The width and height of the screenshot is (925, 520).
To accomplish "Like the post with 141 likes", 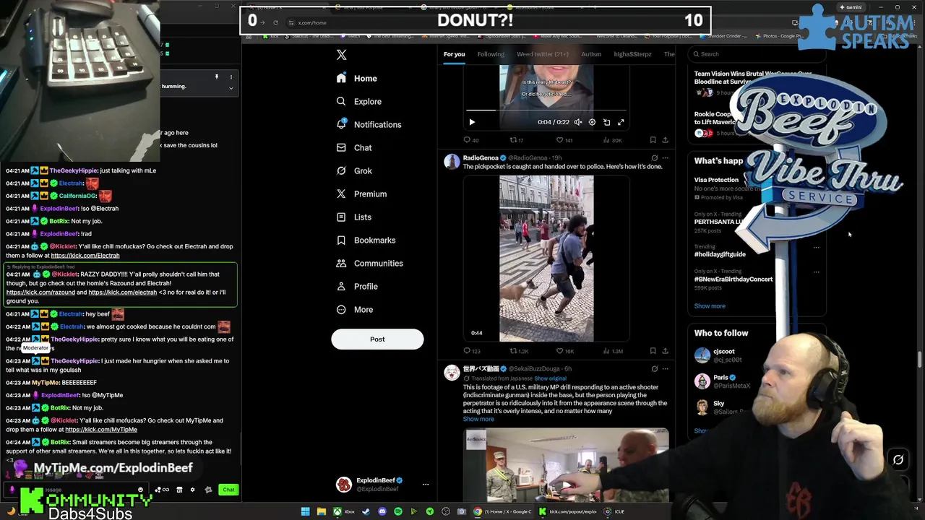I will pyautogui.click(x=564, y=140).
